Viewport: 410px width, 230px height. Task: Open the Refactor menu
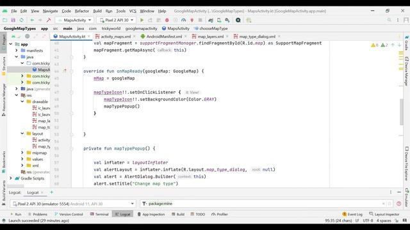(82, 11)
